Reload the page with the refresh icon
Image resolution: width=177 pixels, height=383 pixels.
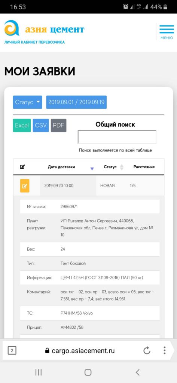pos(147,351)
